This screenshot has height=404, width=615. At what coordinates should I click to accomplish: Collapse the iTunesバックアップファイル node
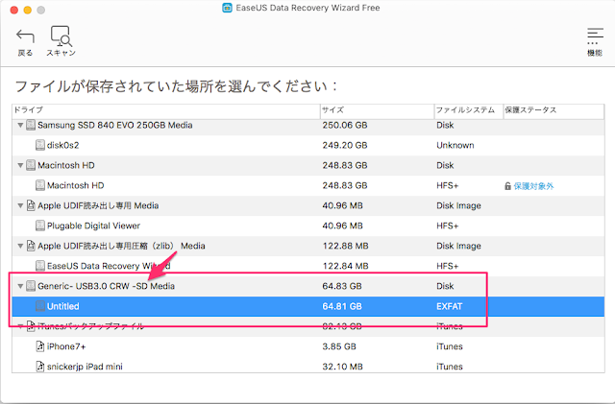click(x=20, y=326)
